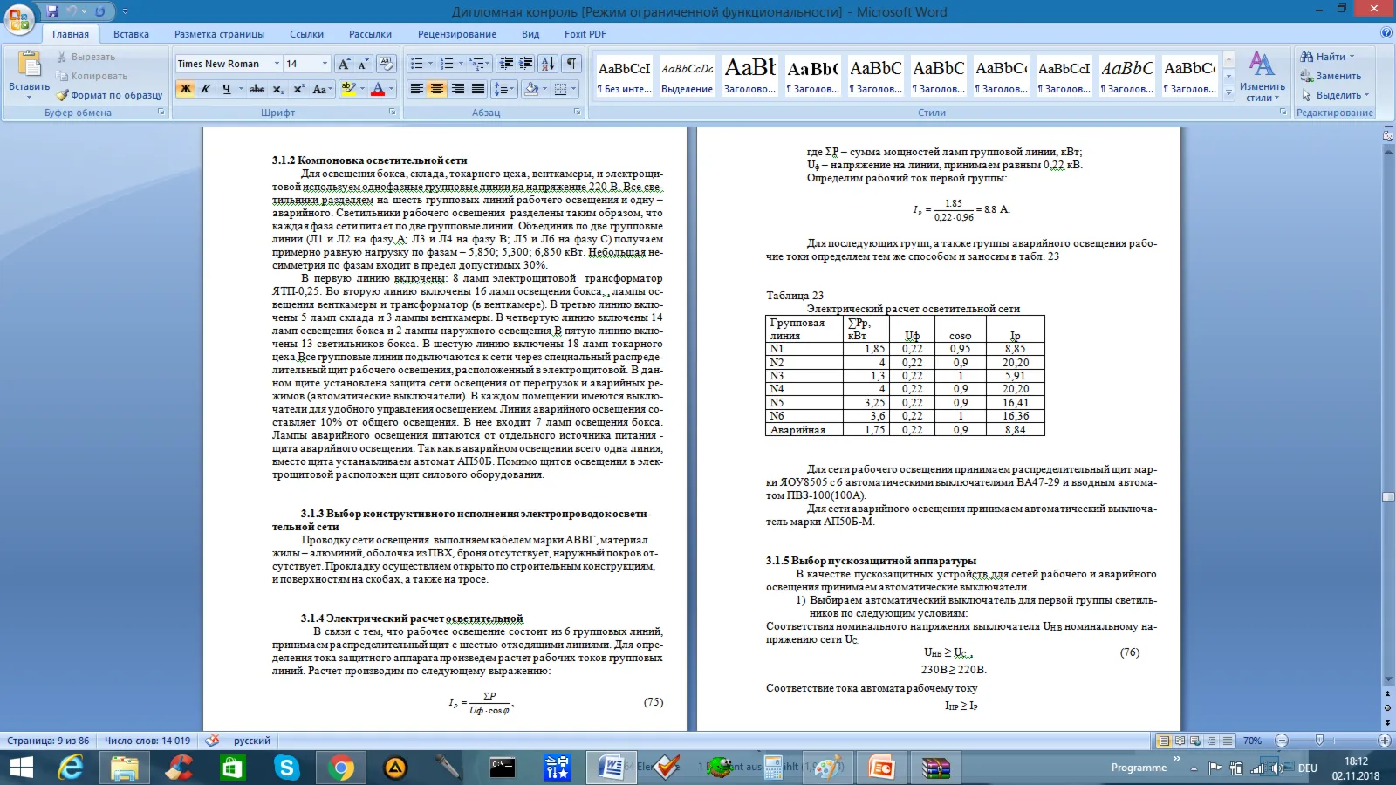1396x785 pixels.
Task: Switch to the Вставка tab
Action: pyautogui.click(x=131, y=34)
